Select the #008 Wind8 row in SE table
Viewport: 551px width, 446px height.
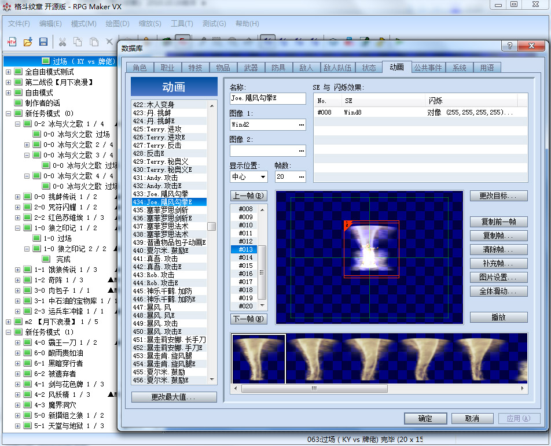coord(421,112)
